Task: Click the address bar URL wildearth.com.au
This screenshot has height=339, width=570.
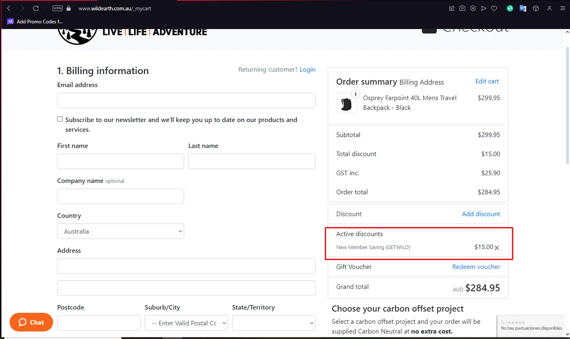Action: pyautogui.click(x=115, y=8)
